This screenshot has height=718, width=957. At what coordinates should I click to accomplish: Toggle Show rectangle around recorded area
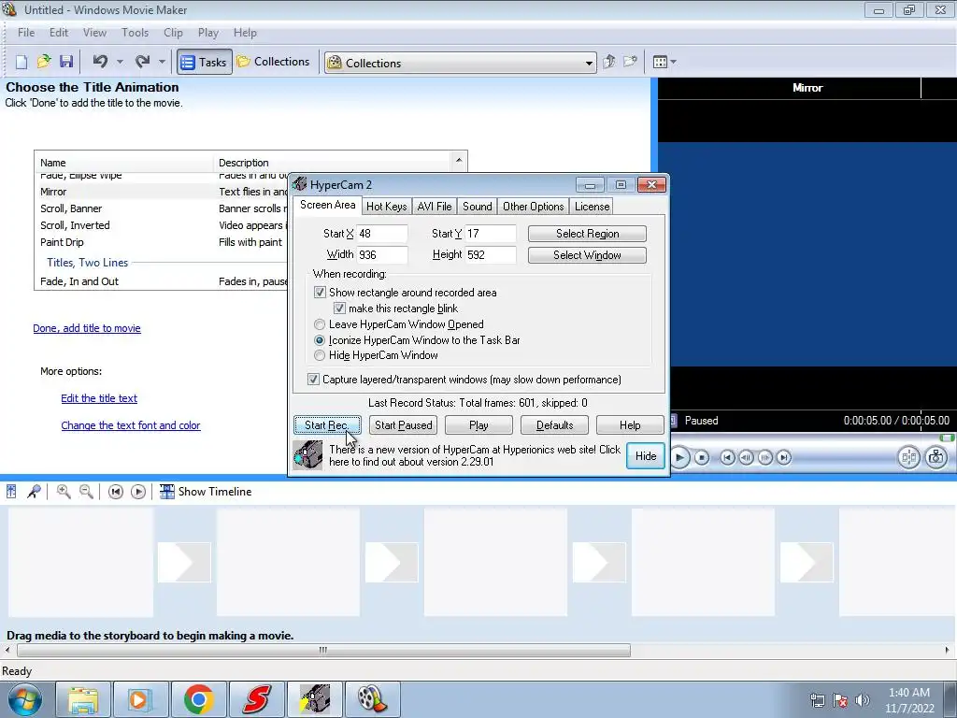point(320,293)
